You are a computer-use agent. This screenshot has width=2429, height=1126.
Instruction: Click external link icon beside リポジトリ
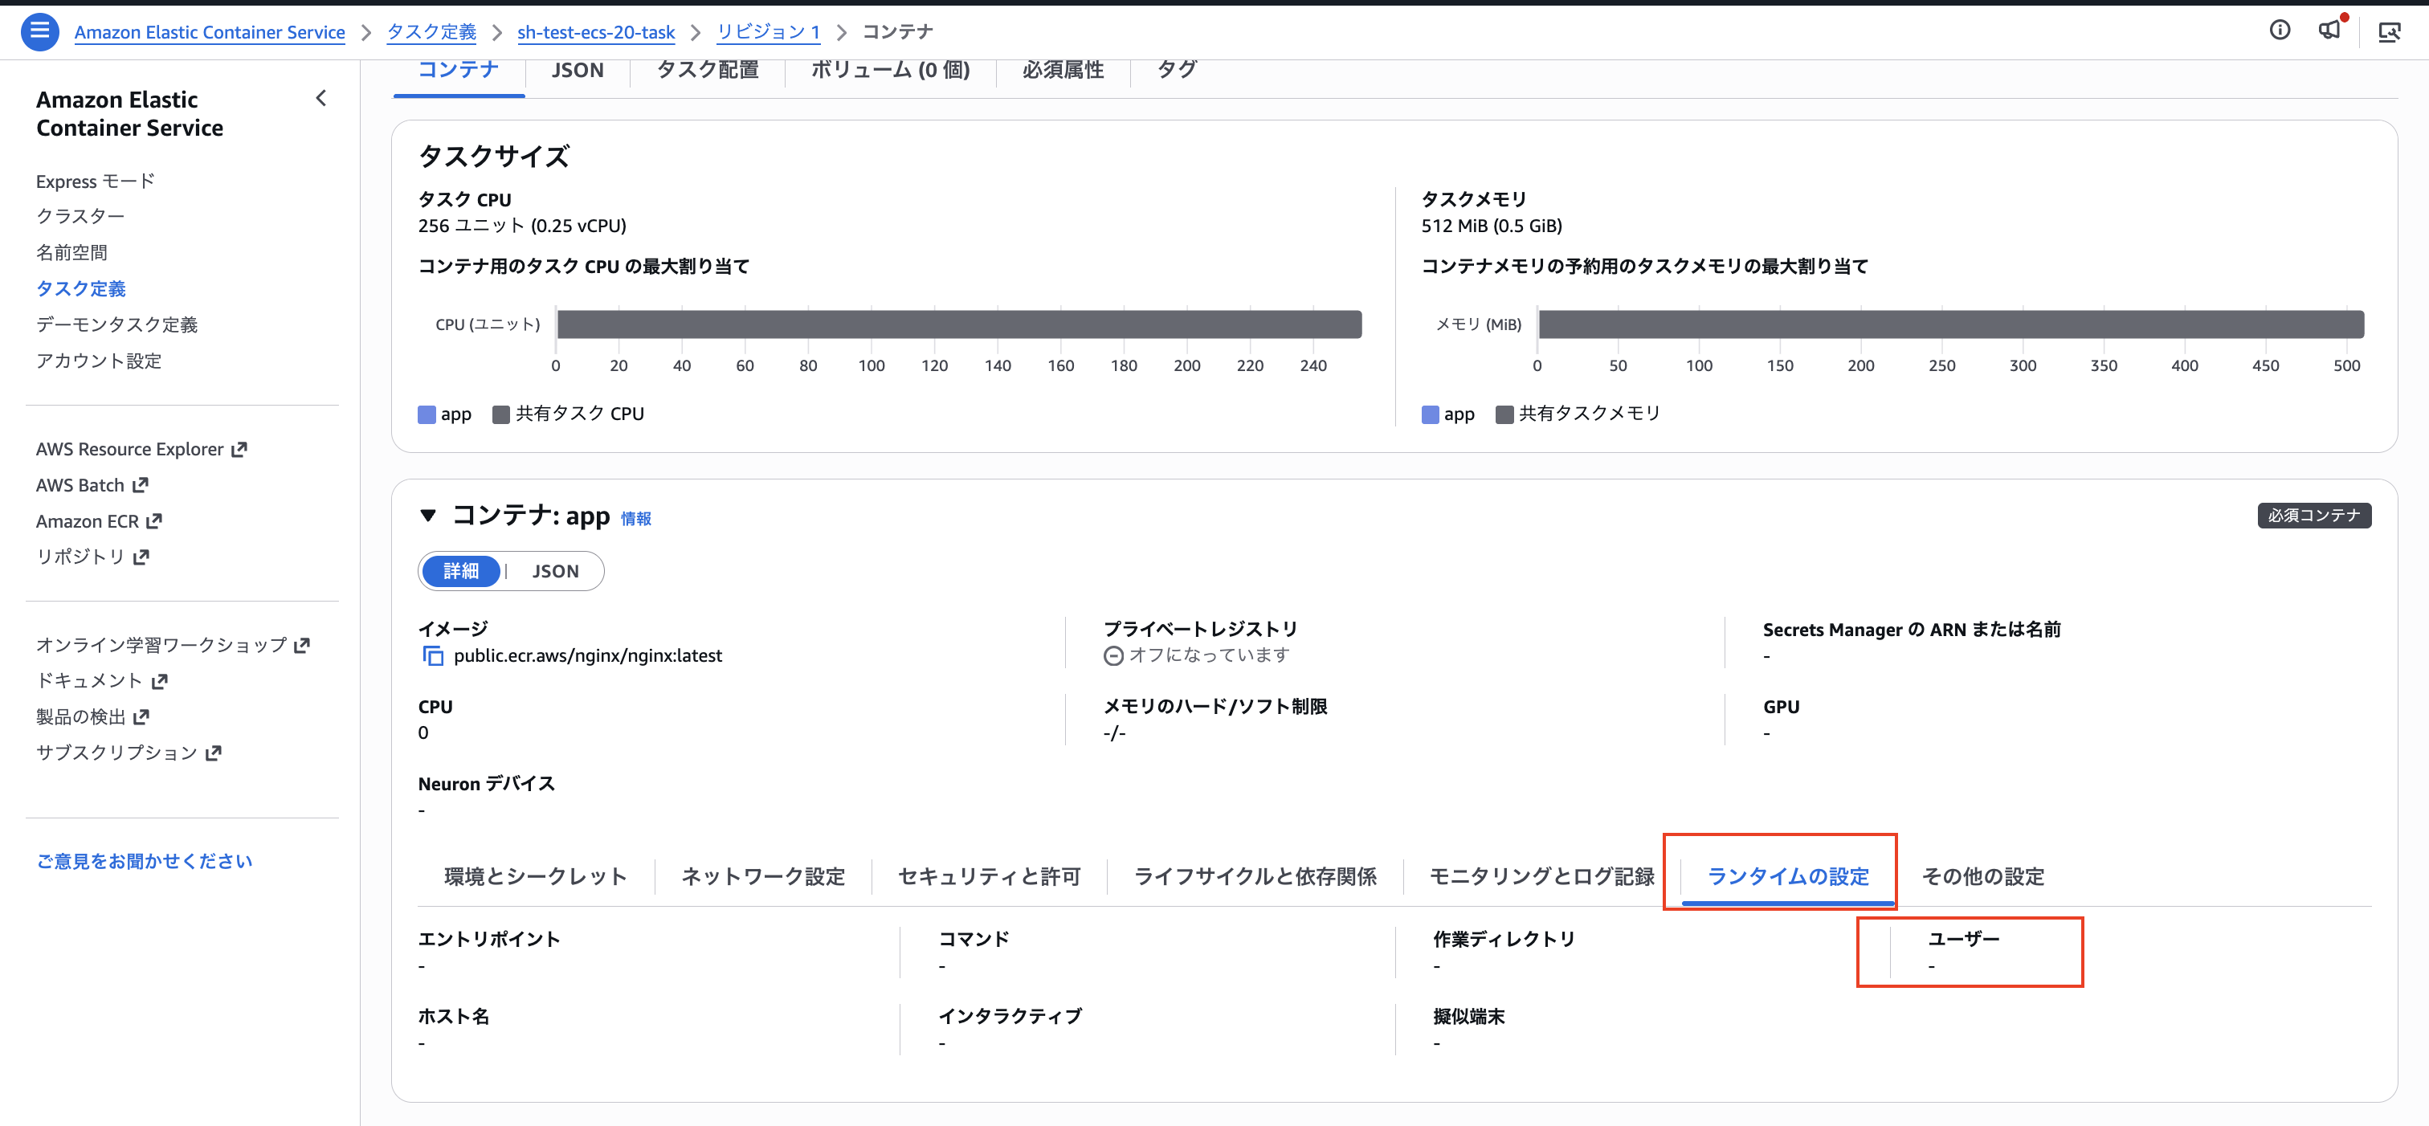tap(141, 557)
